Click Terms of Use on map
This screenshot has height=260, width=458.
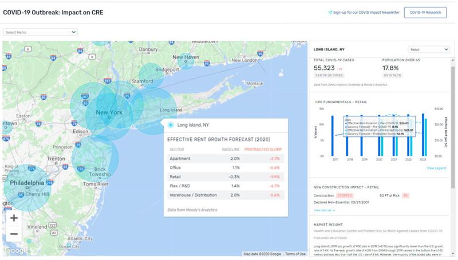point(295,254)
